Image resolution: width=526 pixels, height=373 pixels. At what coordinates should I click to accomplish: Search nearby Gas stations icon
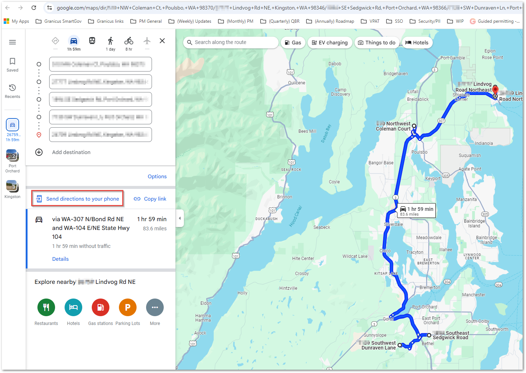coord(101,307)
